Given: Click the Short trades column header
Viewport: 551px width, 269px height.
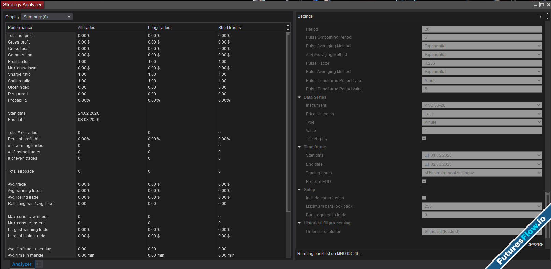Looking at the screenshot, I should click(x=229, y=28).
